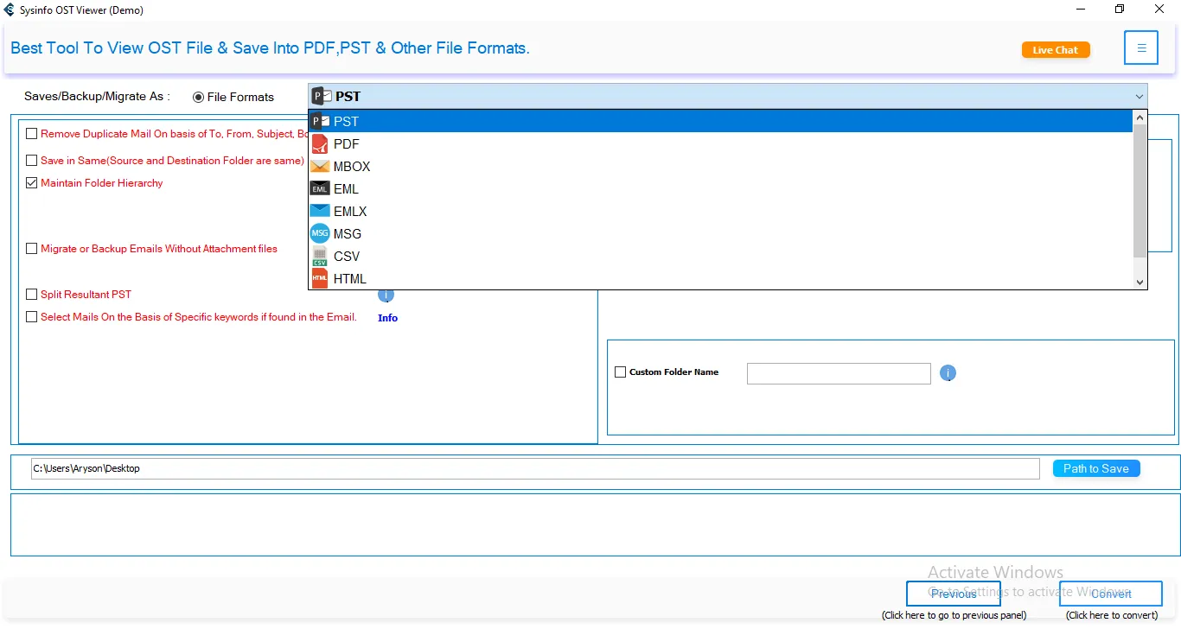Enable Migrate or Backup Emails Without Attachment files

32,249
